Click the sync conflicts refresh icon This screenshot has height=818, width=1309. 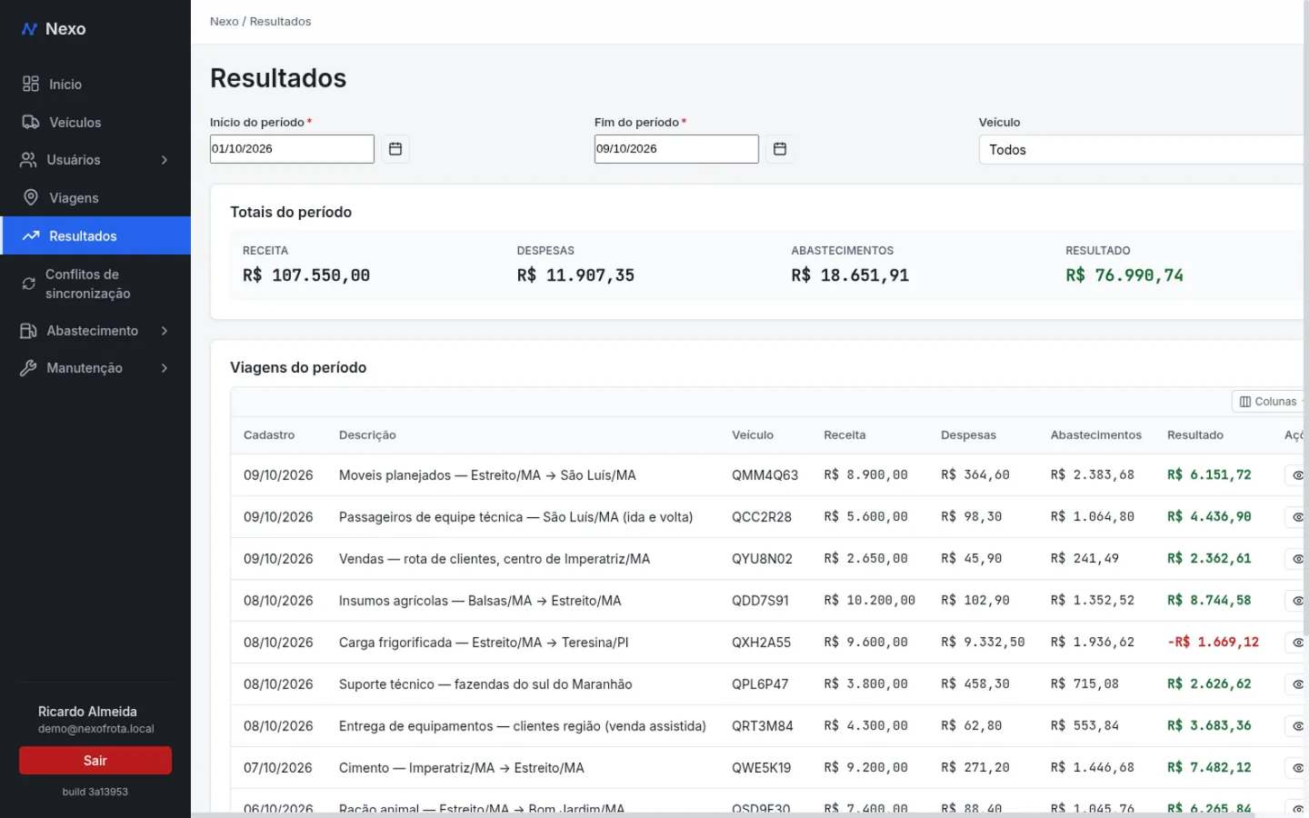pos(29,284)
